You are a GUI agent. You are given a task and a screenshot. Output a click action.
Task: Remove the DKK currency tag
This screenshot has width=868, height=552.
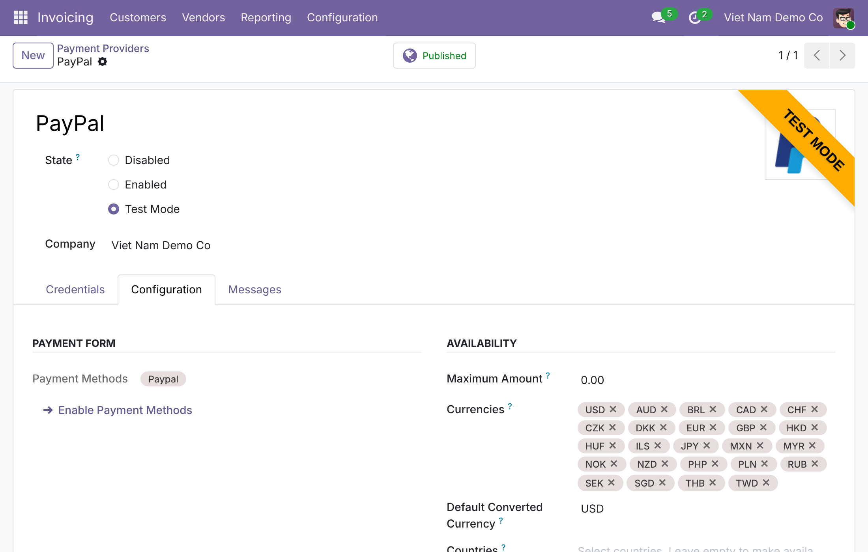point(663,427)
